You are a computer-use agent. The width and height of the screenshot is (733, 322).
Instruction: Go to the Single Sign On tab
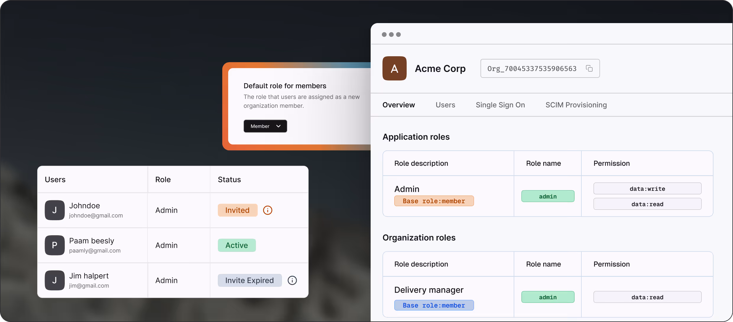coord(500,105)
